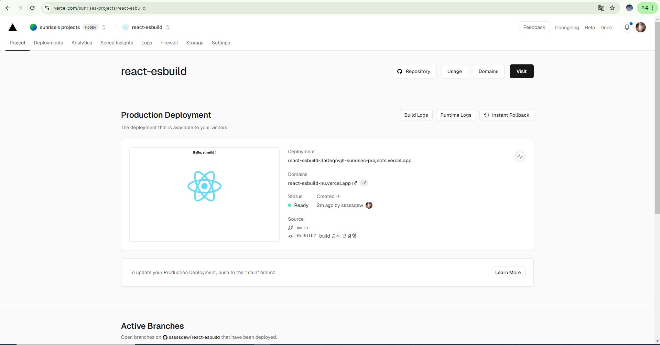Open the Help link

pyautogui.click(x=589, y=28)
